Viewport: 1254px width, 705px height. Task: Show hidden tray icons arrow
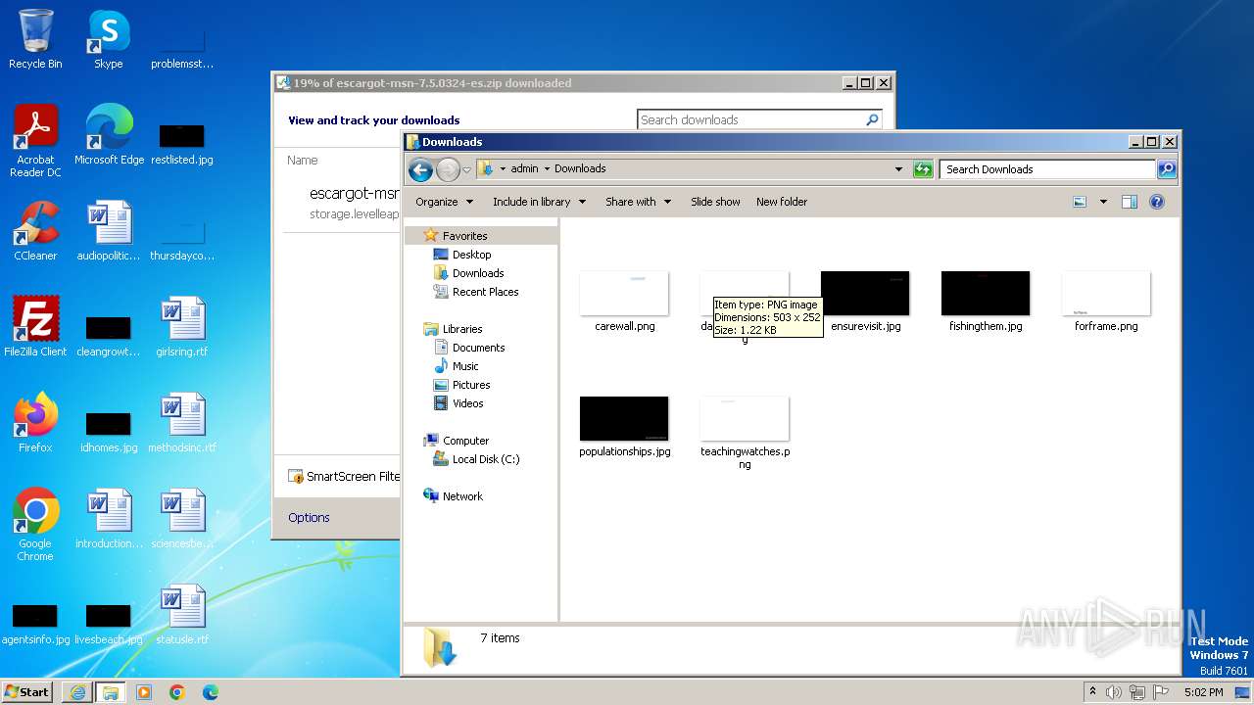tap(1092, 691)
